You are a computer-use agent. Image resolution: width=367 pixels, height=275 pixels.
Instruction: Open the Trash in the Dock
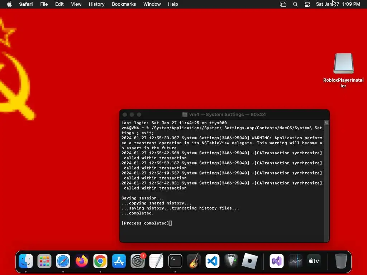341,261
